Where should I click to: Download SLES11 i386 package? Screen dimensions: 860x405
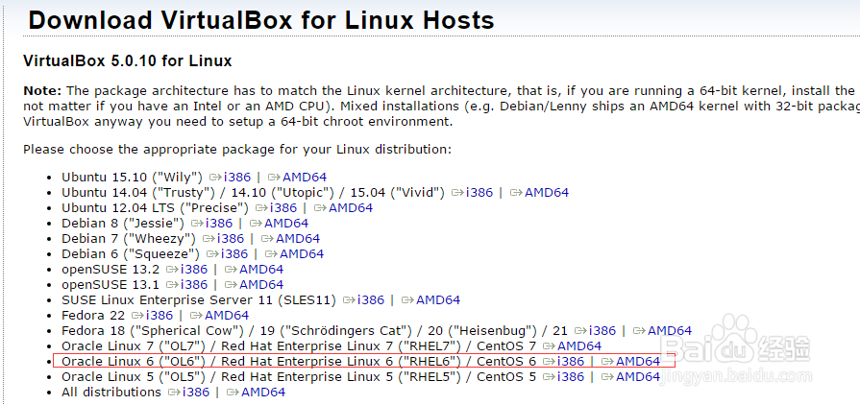[371, 299]
